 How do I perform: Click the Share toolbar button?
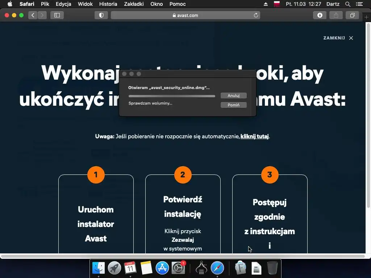(x=336, y=15)
